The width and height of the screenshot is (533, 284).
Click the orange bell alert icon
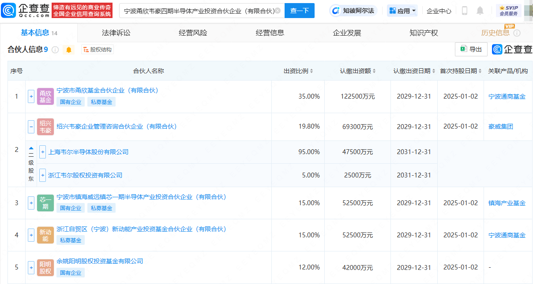(69, 50)
